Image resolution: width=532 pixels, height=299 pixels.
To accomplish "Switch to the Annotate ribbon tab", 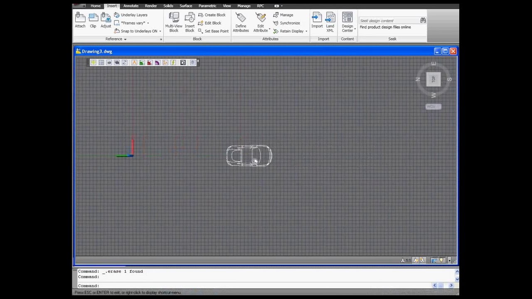I will (131, 6).
